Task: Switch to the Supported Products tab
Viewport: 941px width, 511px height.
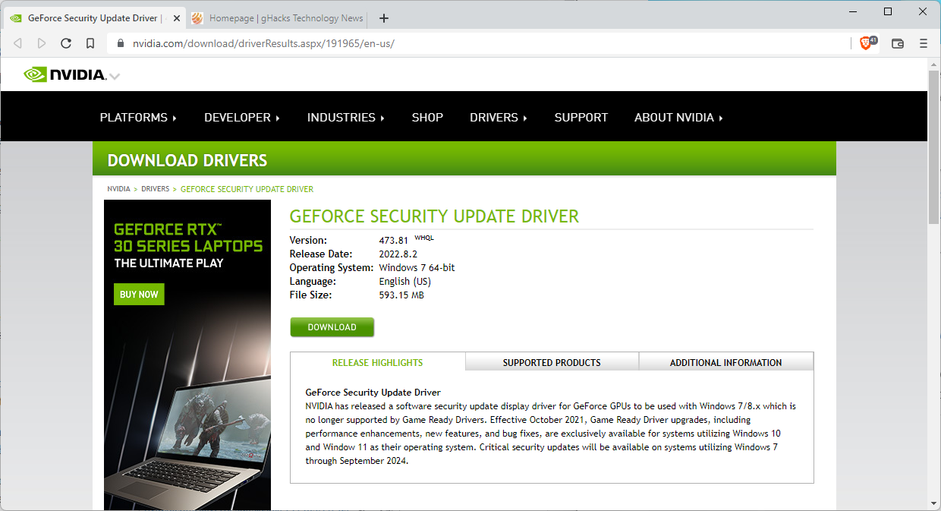Action: point(552,362)
